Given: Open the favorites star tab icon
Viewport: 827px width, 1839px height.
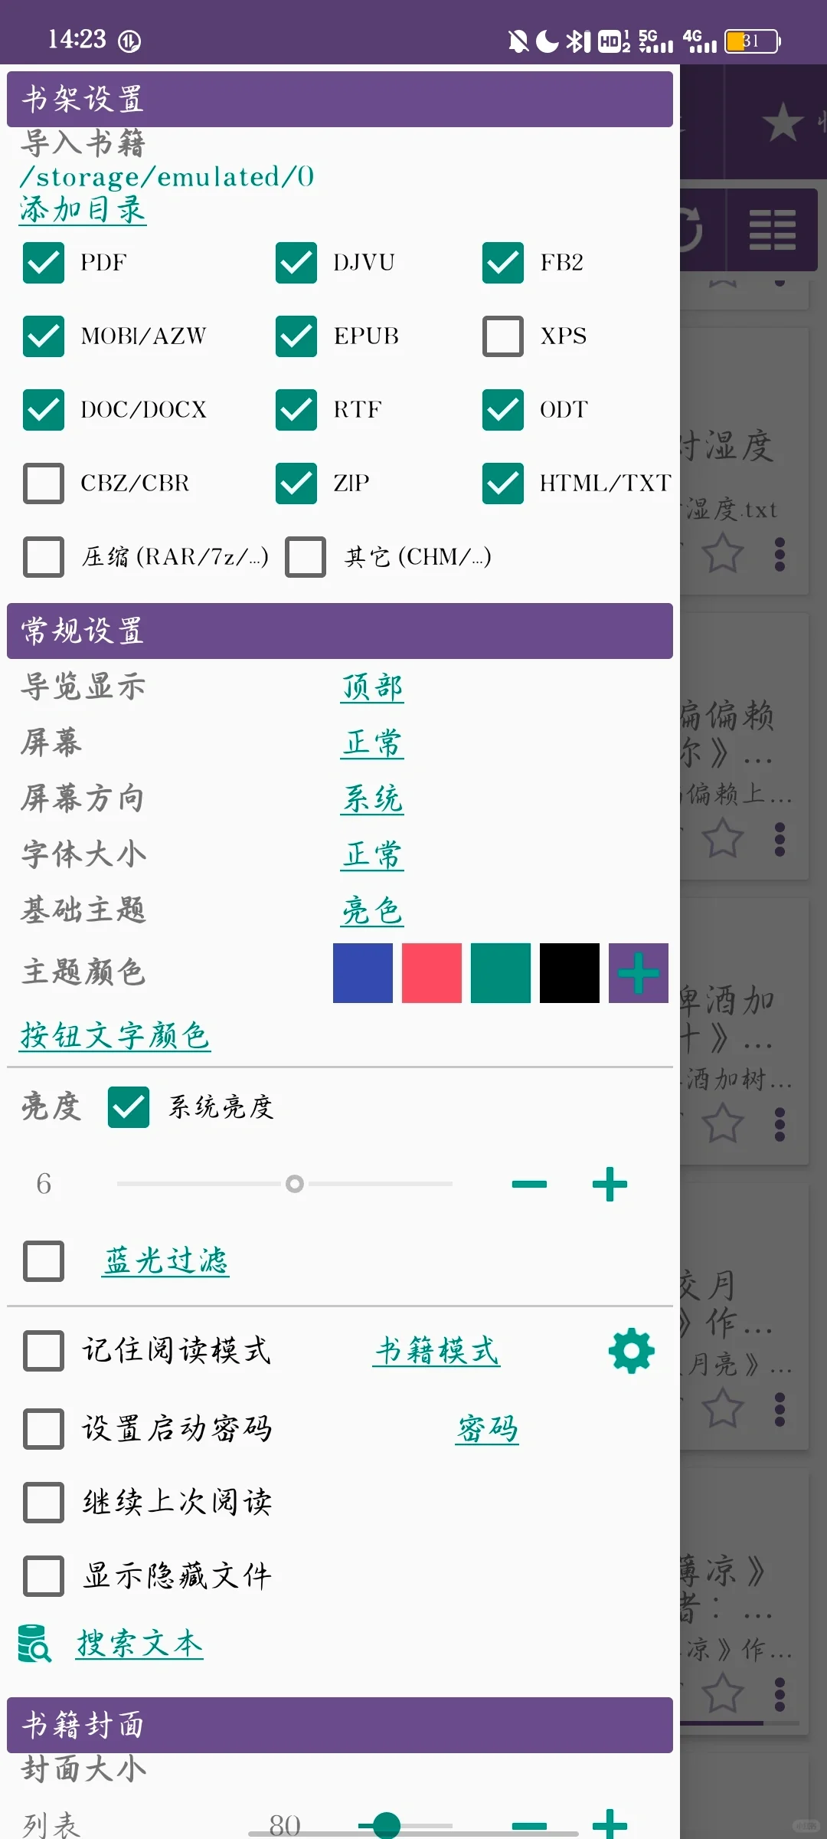Looking at the screenshot, I should (x=783, y=122).
